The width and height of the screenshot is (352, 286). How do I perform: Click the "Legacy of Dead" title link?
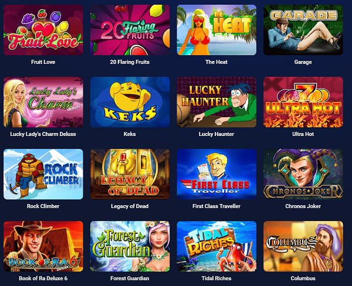(x=130, y=206)
